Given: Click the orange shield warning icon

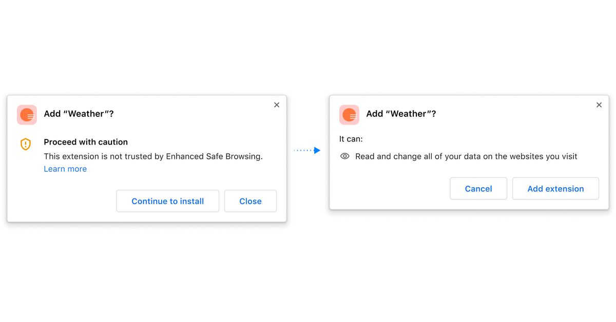Looking at the screenshot, I should tap(26, 145).
